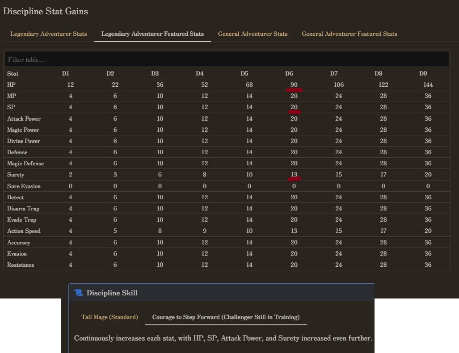The image size is (459, 353).
Task: Select the Tall Mage (Standard) tab
Action: (x=109, y=317)
